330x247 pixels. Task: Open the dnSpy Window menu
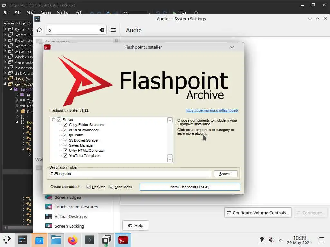point(63,13)
